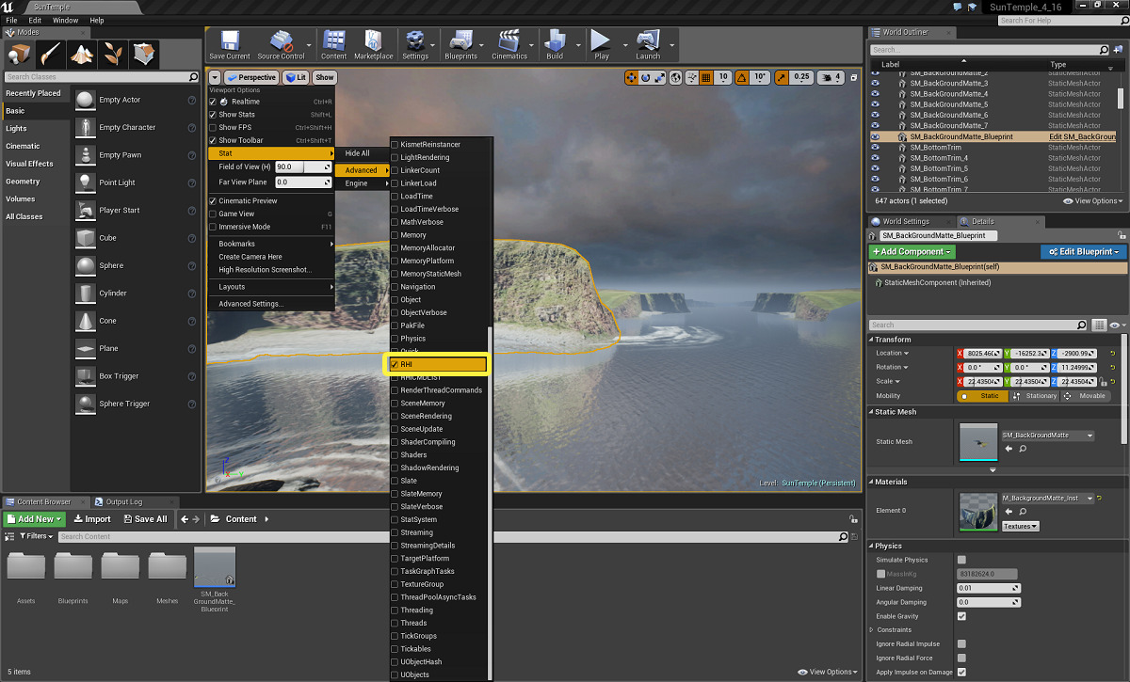The width and height of the screenshot is (1130, 682).
Task: Select the Landscape mode icon
Action: (82, 53)
